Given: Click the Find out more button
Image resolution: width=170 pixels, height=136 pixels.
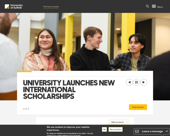Looking at the screenshot, I should tap(138, 107).
